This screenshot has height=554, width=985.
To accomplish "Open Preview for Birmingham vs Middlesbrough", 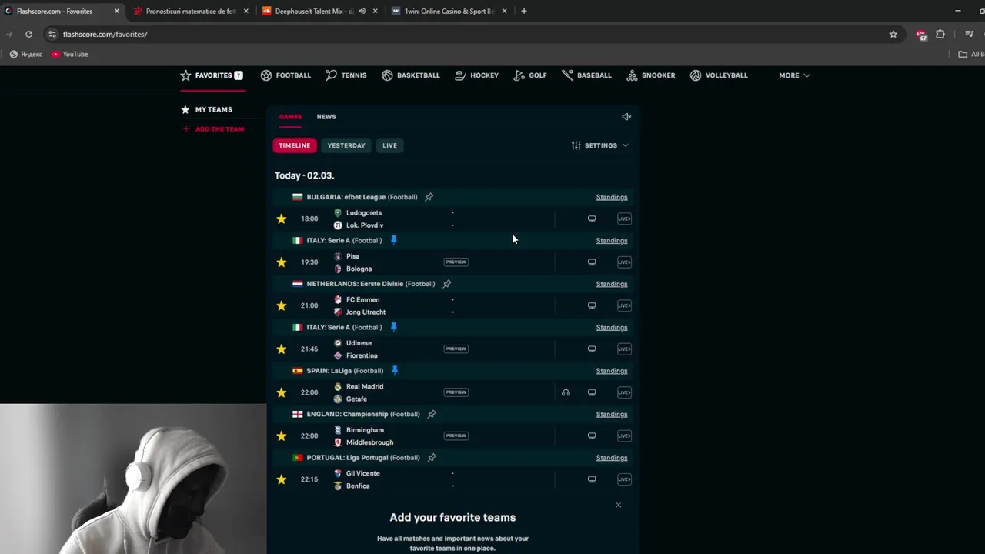I will pyautogui.click(x=456, y=436).
